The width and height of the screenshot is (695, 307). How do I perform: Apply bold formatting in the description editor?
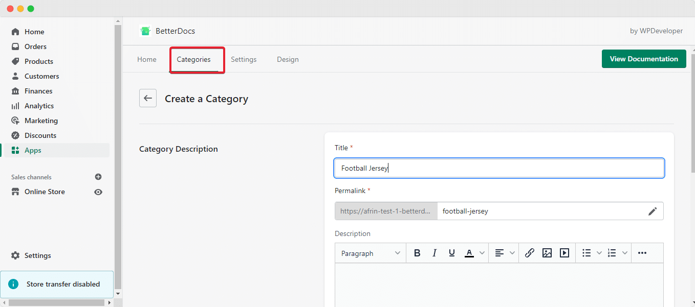[417, 252]
